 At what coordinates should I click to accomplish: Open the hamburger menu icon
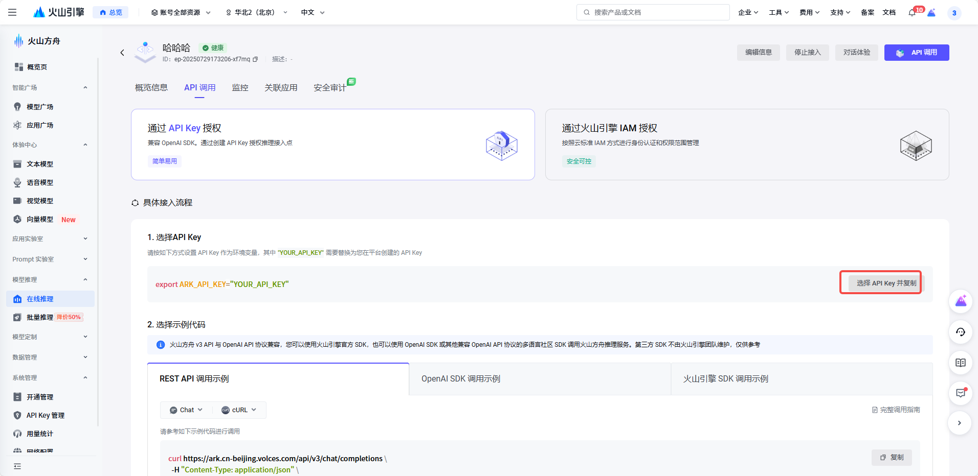[x=12, y=12]
